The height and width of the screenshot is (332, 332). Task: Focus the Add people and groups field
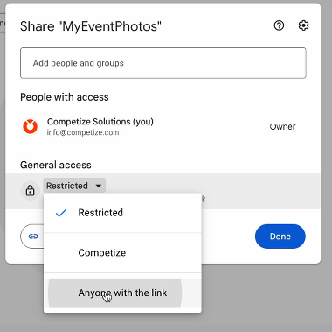(x=163, y=63)
